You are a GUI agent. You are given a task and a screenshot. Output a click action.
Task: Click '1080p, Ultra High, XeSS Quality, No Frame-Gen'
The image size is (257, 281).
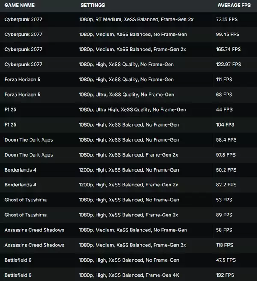[x=132, y=109]
